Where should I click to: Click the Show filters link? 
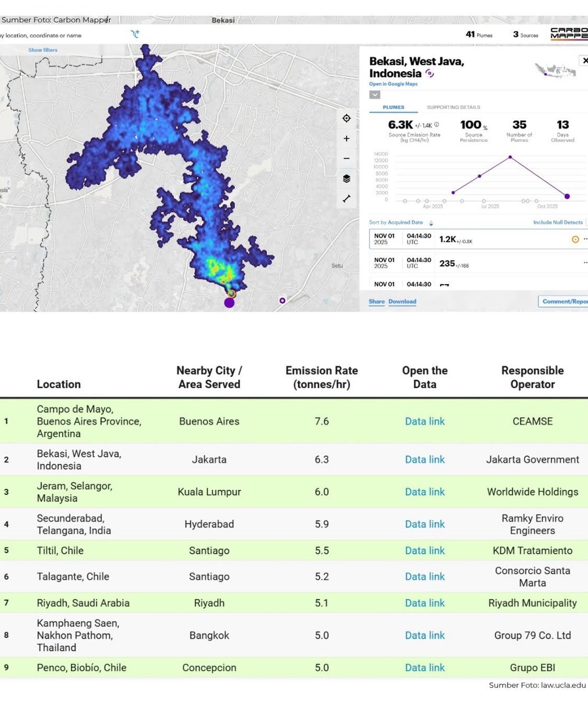43,50
